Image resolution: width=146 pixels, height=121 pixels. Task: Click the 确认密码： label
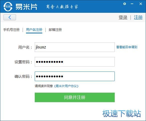tap(23, 77)
